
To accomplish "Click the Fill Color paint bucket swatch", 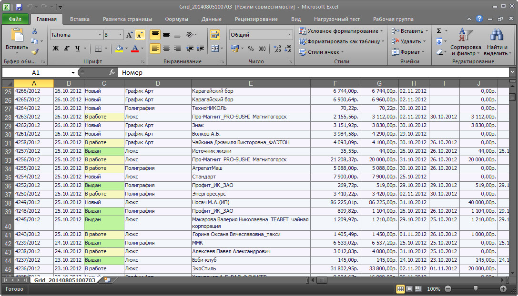I will (119, 49).
